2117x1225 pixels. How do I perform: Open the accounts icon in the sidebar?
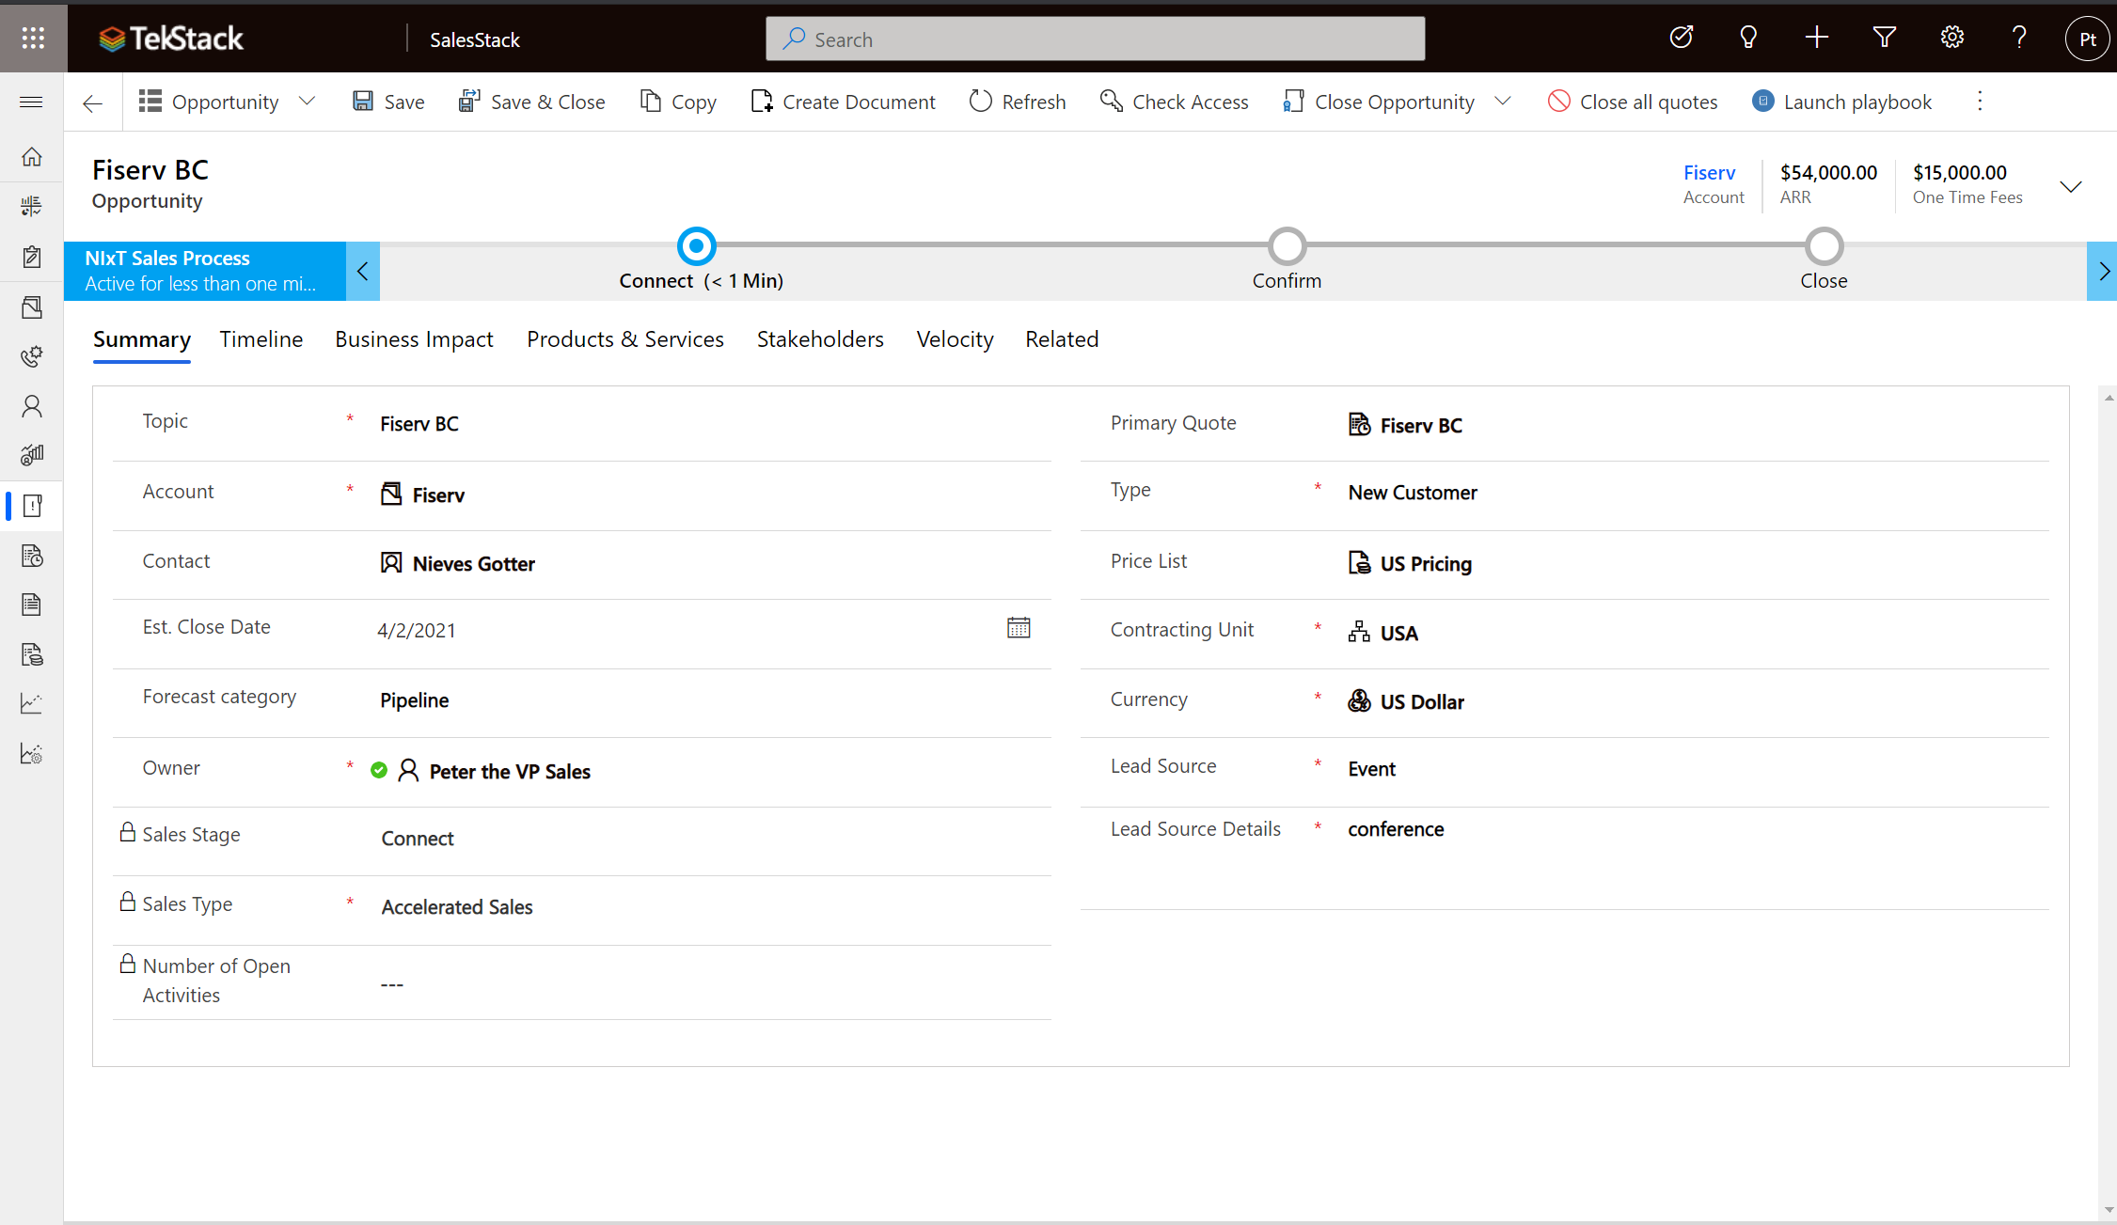(32, 306)
